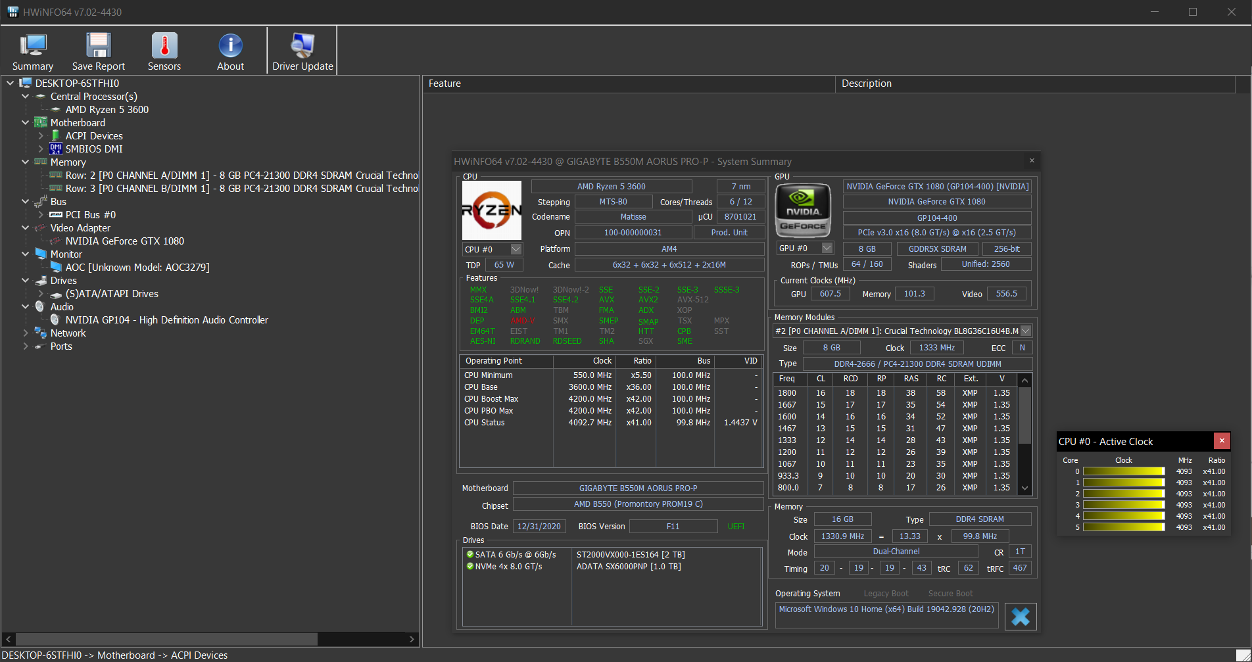Click up arrow of memory timings scrollbar
The height and width of the screenshot is (662, 1252).
click(x=1024, y=380)
